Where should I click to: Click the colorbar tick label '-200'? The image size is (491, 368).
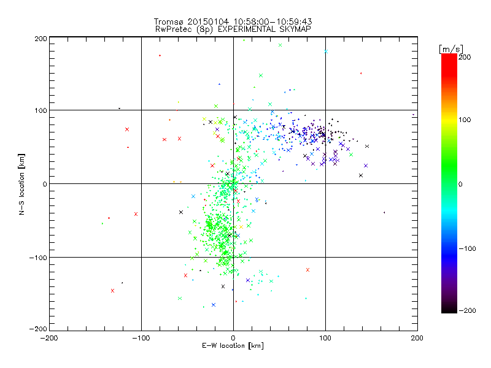[467, 311]
